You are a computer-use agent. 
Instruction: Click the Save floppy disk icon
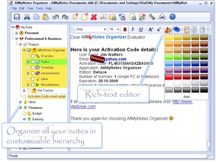(17, 17)
